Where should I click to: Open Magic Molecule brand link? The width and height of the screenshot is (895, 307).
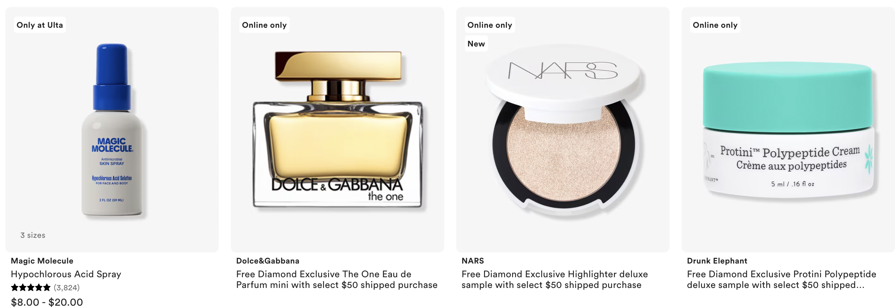point(42,261)
